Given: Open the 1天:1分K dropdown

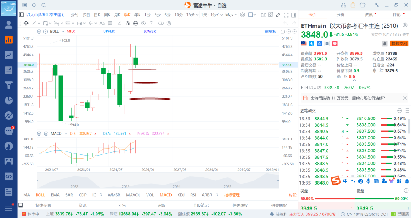Looking at the screenshot, I should [212, 15].
